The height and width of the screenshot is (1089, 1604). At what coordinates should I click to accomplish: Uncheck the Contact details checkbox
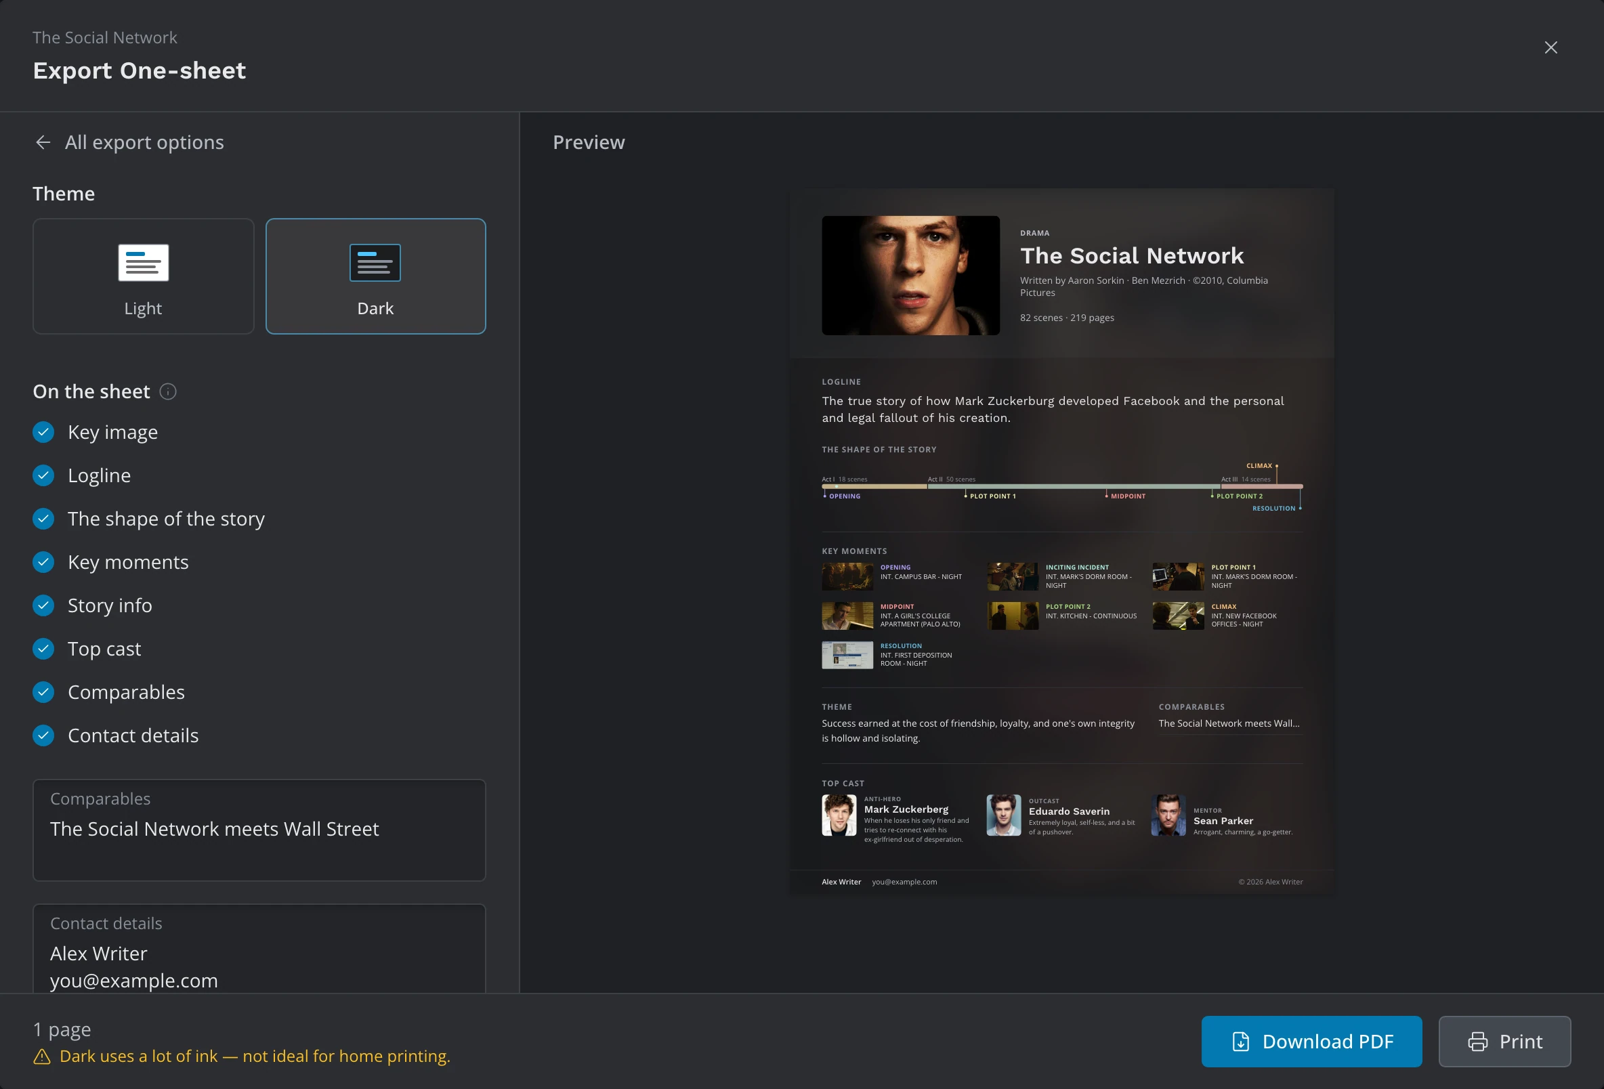click(43, 735)
